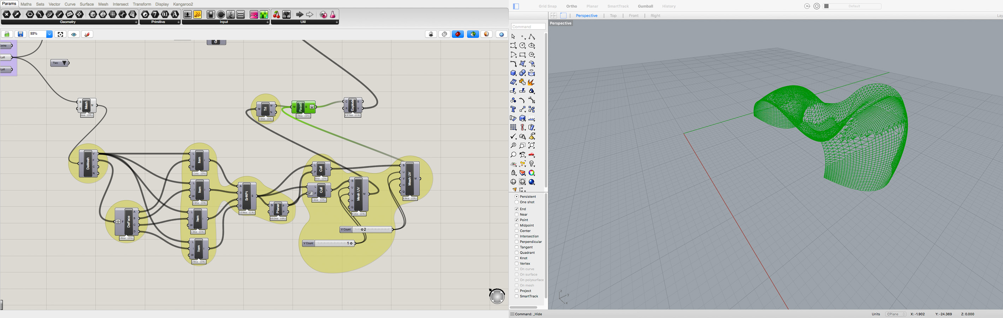Open the Maths tab

26,4
